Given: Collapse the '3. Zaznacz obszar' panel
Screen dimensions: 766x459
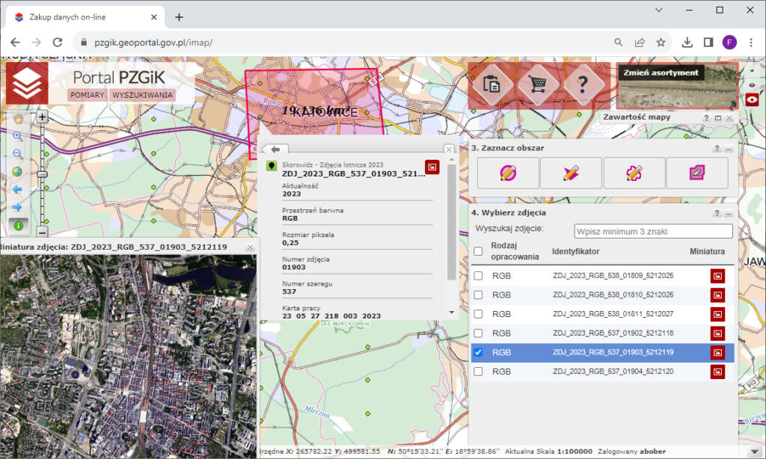Looking at the screenshot, I should (729, 149).
